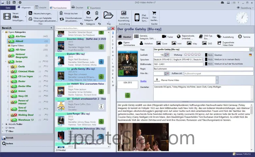
Task: Rate film with first Wertung star
Action: (x=186, y=55)
